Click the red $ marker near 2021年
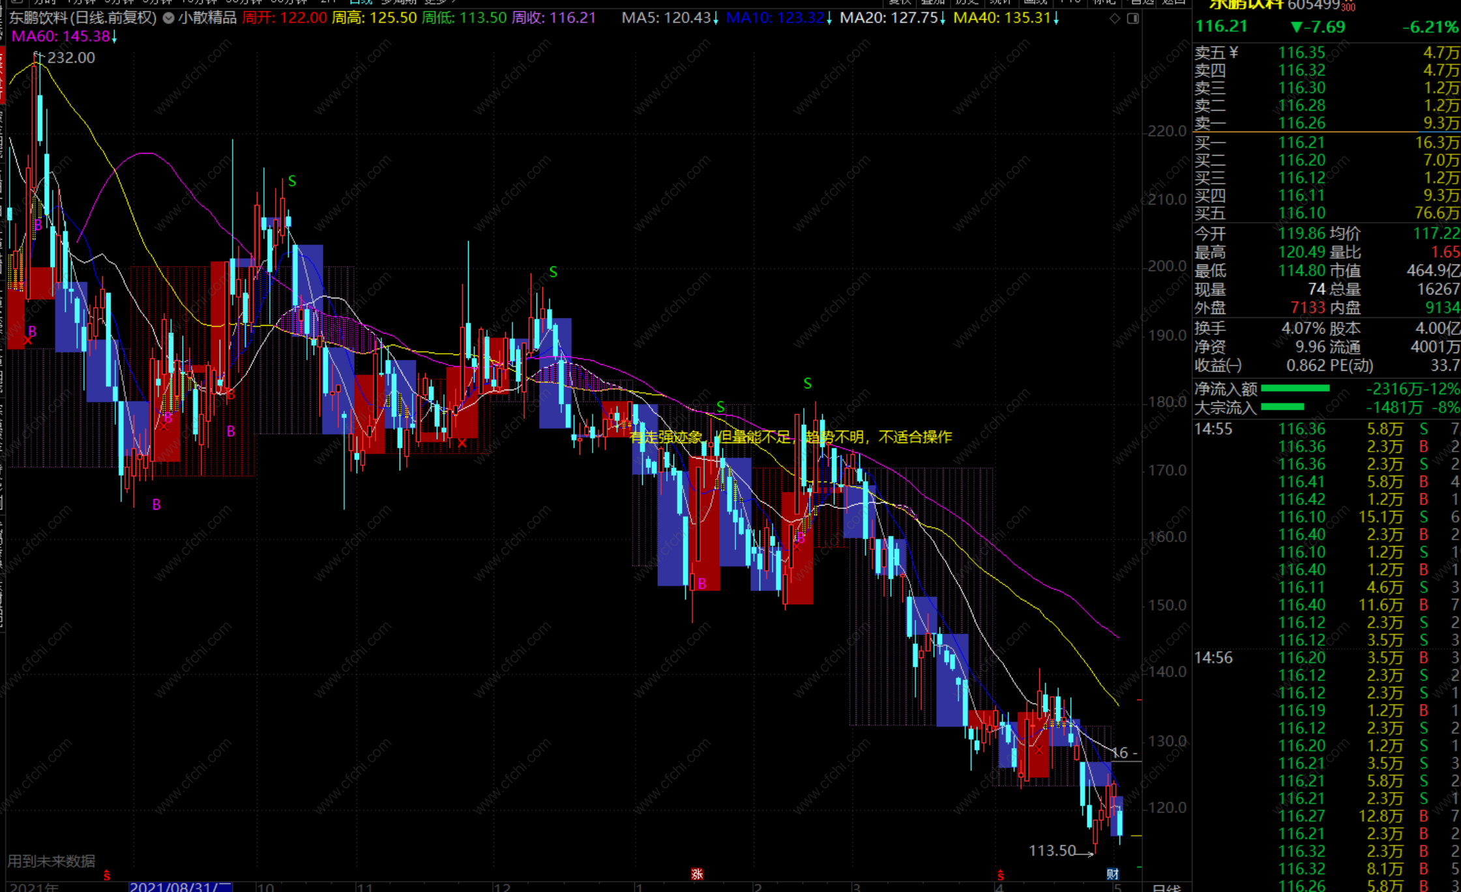This screenshot has height=892, width=1461. (x=107, y=875)
